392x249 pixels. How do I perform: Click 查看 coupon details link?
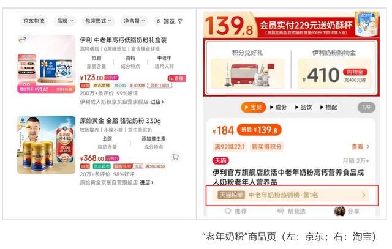(361, 147)
